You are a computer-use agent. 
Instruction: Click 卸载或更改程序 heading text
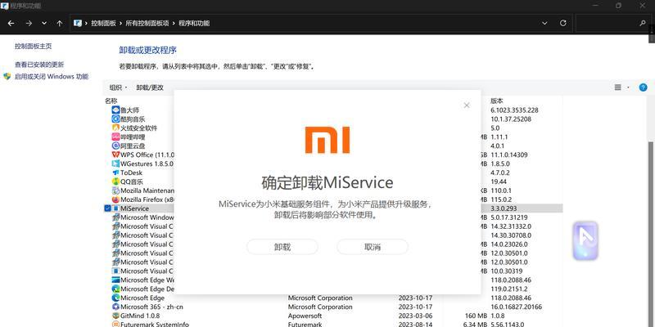[x=148, y=51]
